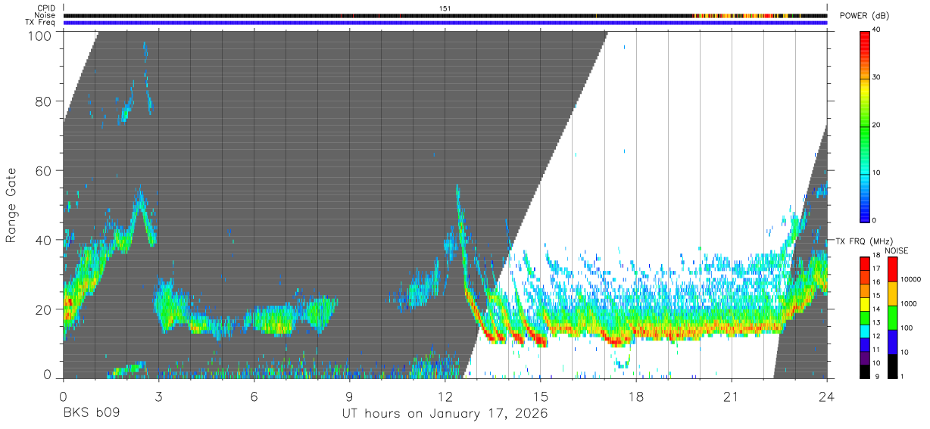This screenshot has height=429, width=930.
Task: Click the cyan 12 MHz segment of TX FRQ scale
Action: point(865,331)
